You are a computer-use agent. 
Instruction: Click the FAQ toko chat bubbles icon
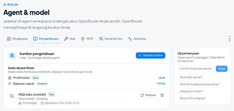[12, 96]
